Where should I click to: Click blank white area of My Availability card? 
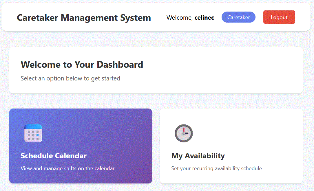pyautogui.click(x=255, y=133)
